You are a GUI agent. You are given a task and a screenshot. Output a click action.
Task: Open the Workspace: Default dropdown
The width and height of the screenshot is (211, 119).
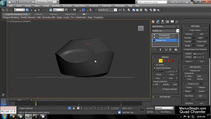(x=46, y=2)
